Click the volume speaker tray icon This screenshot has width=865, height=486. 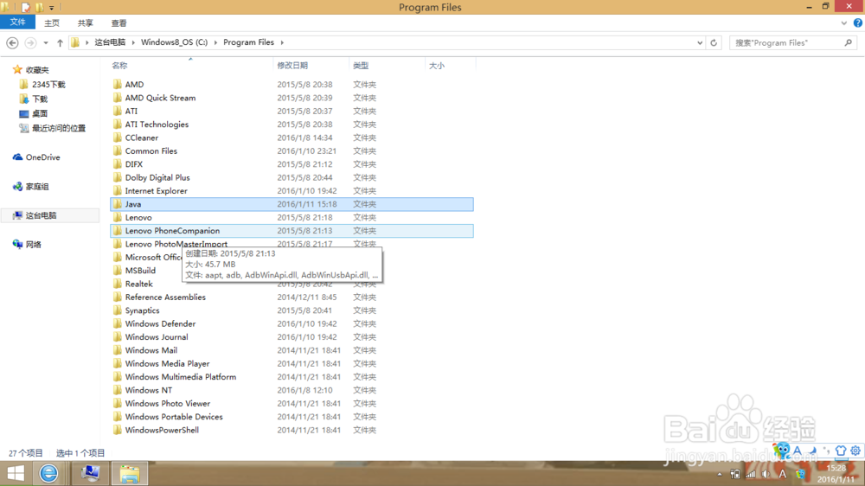pos(766,474)
